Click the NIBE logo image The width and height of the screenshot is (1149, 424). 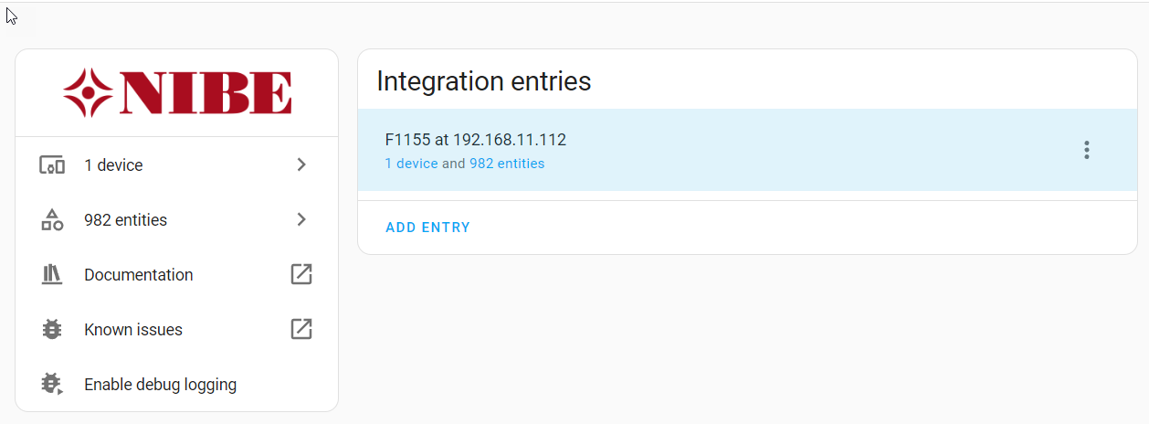click(177, 92)
